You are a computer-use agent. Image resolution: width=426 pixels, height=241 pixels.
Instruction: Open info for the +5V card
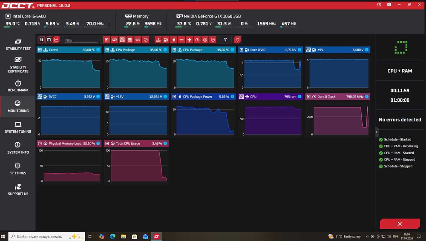click(x=367, y=50)
